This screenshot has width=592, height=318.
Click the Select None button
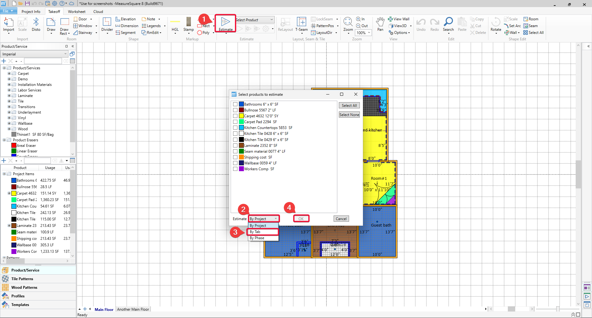point(349,115)
